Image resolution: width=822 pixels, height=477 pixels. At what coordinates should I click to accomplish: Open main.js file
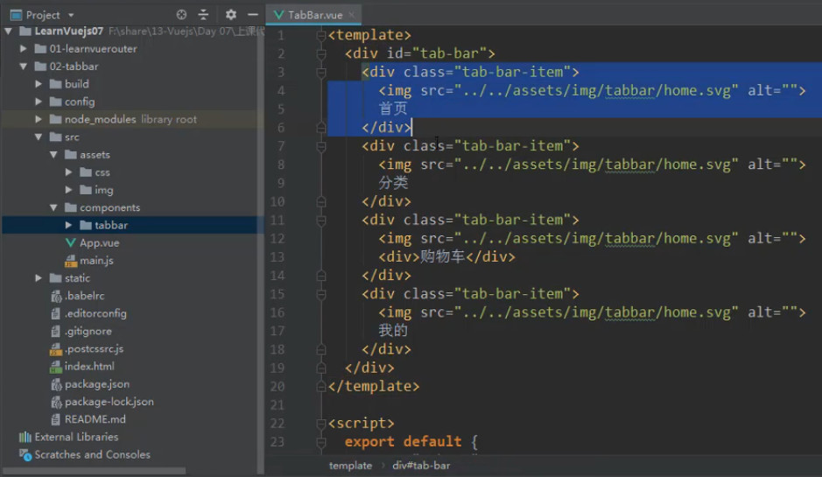pyautogui.click(x=96, y=261)
